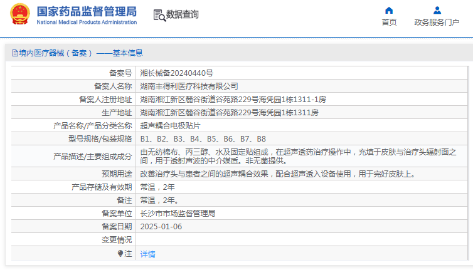Viewport: 473px width, 270px height.
Task: Click the 备案号 label
Action: coord(120,73)
